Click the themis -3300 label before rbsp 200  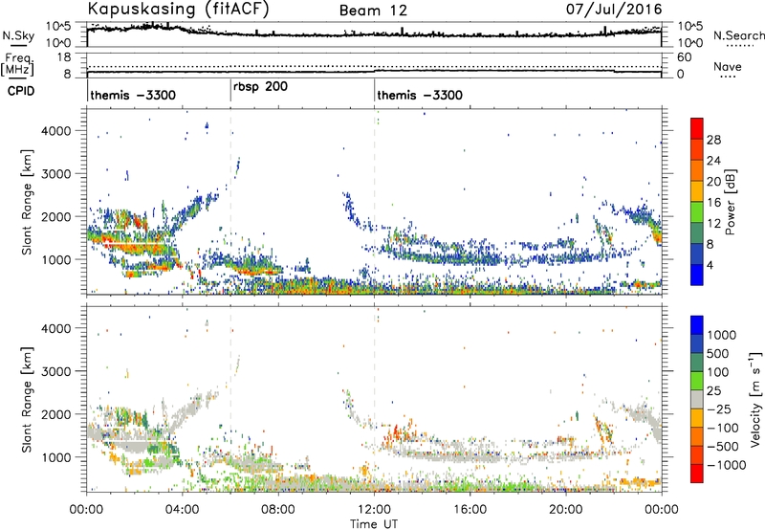pos(133,95)
